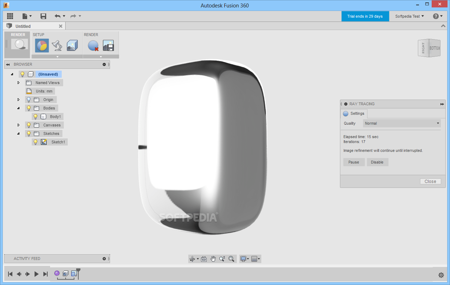Click the Zoom tool icon

tap(222, 259)
